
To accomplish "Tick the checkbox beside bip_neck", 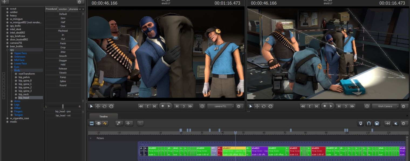I will click(4, 94).
